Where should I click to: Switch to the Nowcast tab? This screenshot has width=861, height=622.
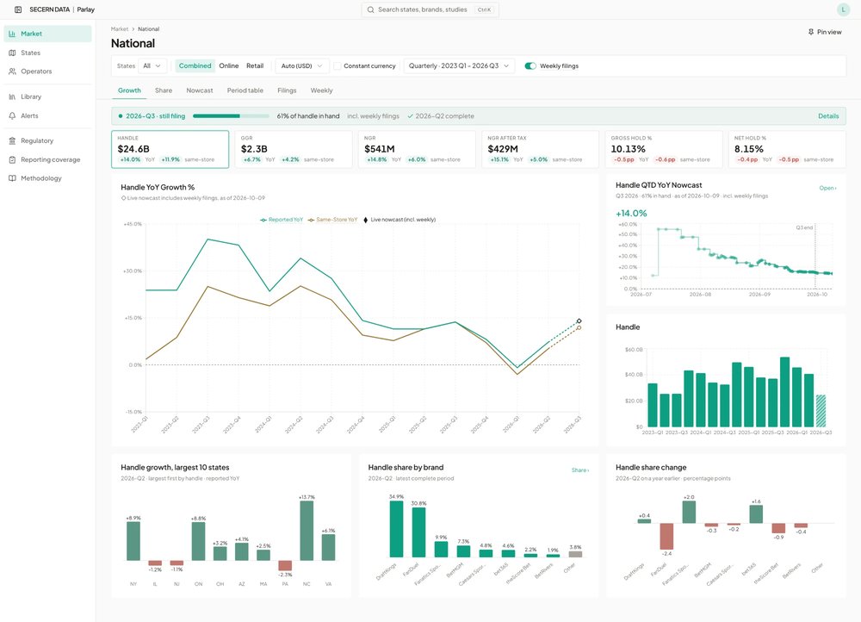tap(200, 90)
